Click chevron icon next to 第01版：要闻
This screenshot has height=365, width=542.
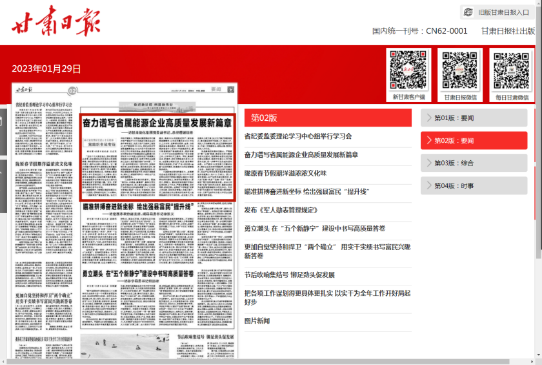[x=428, y=118]
